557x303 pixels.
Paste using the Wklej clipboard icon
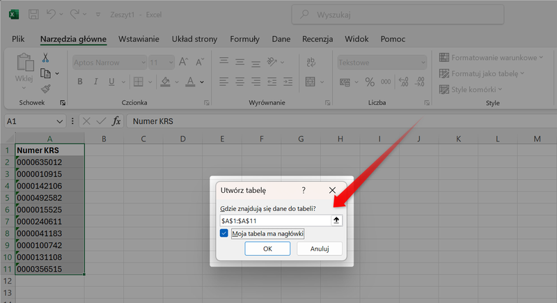coord(24,63)
